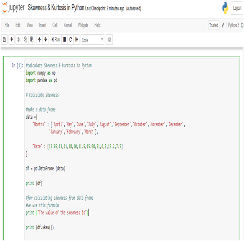Open the Kernel menu
This screenshot has height=241, width=244.
click(x=68, y=25)
